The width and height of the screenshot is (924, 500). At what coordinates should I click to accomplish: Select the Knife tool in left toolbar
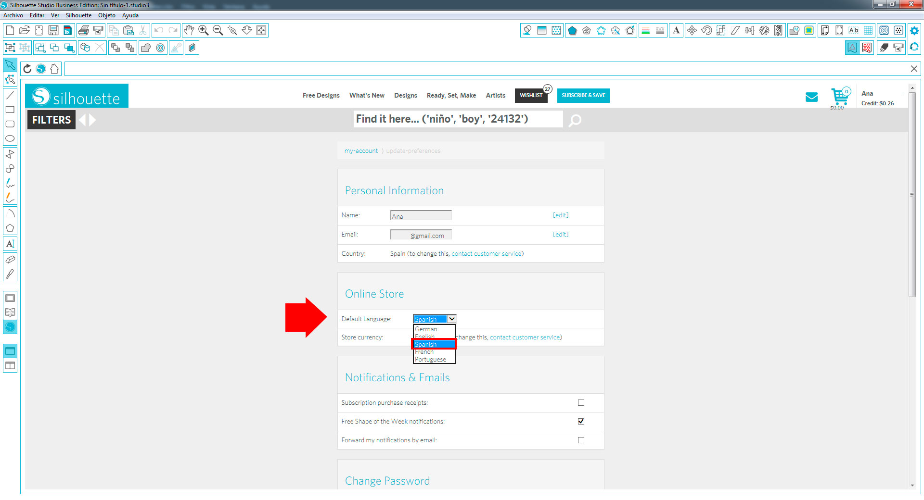point(10,274)
